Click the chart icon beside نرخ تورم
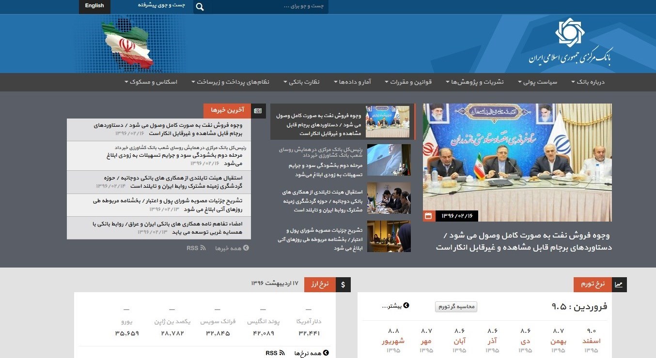The height and width of the screenshot is (358, 656). [619, 284]
